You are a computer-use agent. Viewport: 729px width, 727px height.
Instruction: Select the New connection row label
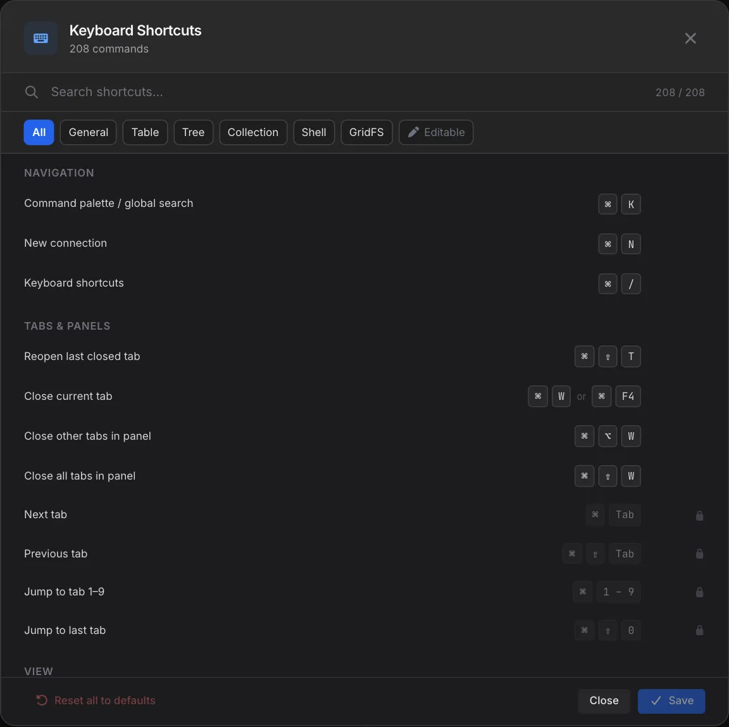click(x=66, y=243)
